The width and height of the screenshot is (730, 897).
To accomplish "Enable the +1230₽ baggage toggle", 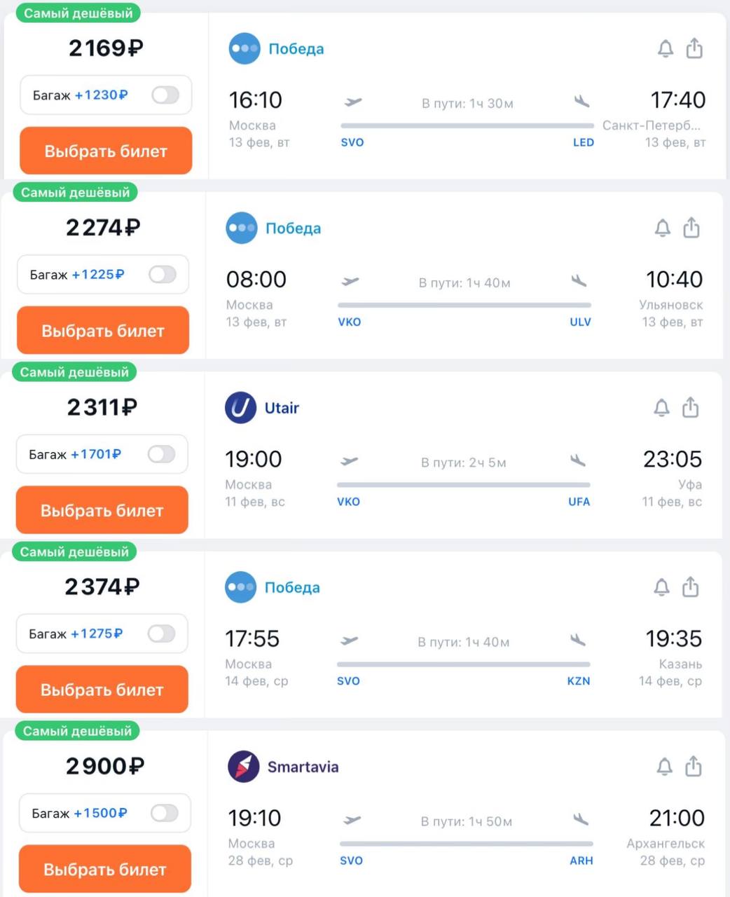I will point(165,95).
